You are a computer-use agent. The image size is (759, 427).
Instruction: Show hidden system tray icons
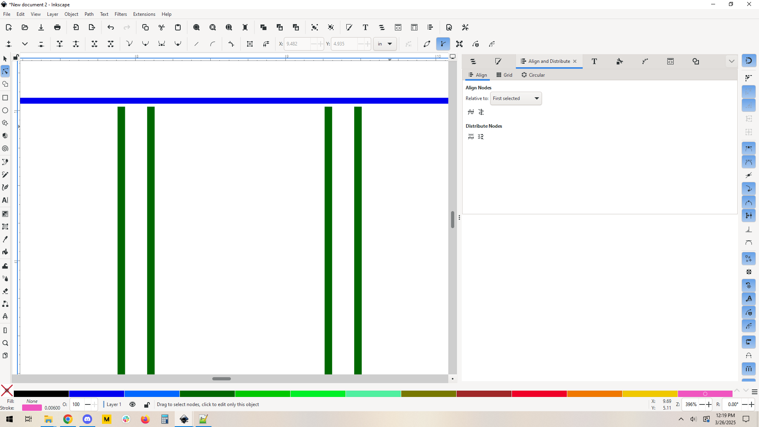pyautogui.click(x=681, y=419)
